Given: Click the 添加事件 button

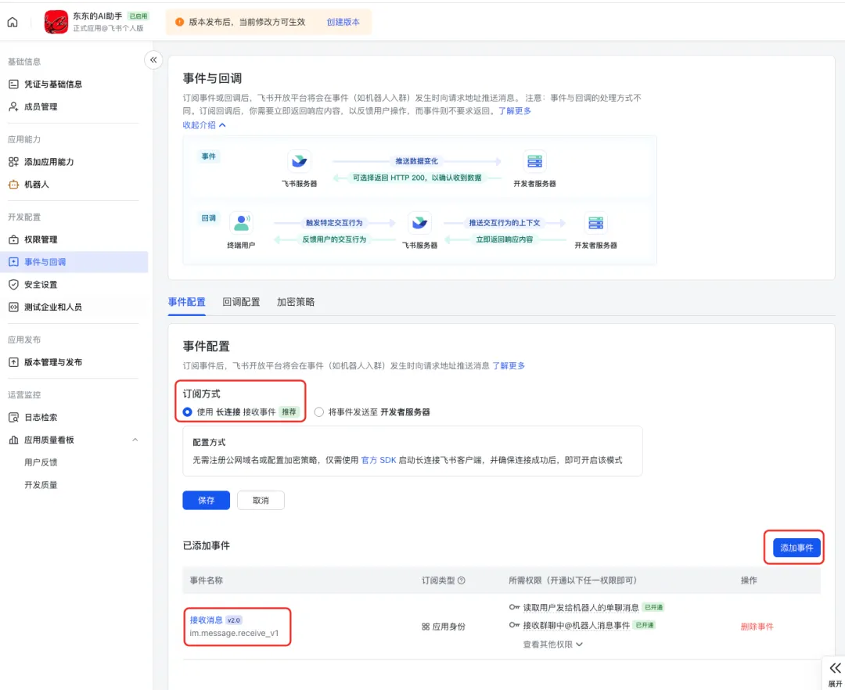Looking at the screenshot, I should pos(796,548).
